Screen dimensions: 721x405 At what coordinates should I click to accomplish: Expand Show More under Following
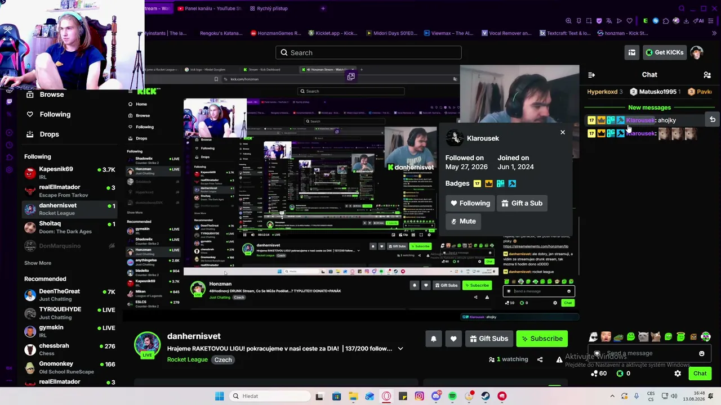point(38,263)
